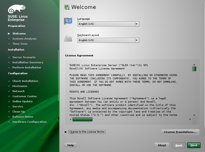This screenshot has height=152, width=205.
Task: Open License Translations dialog
Action: point(180,132)
